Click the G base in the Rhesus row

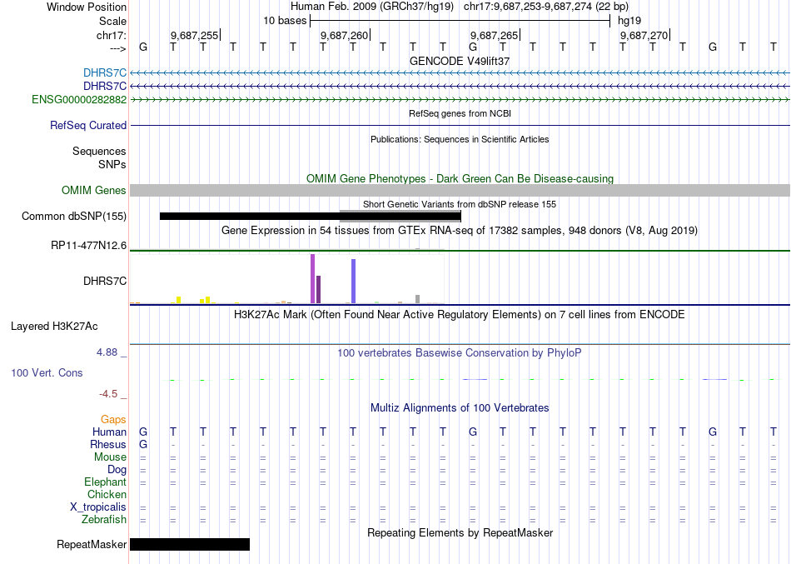coord(143,444)
